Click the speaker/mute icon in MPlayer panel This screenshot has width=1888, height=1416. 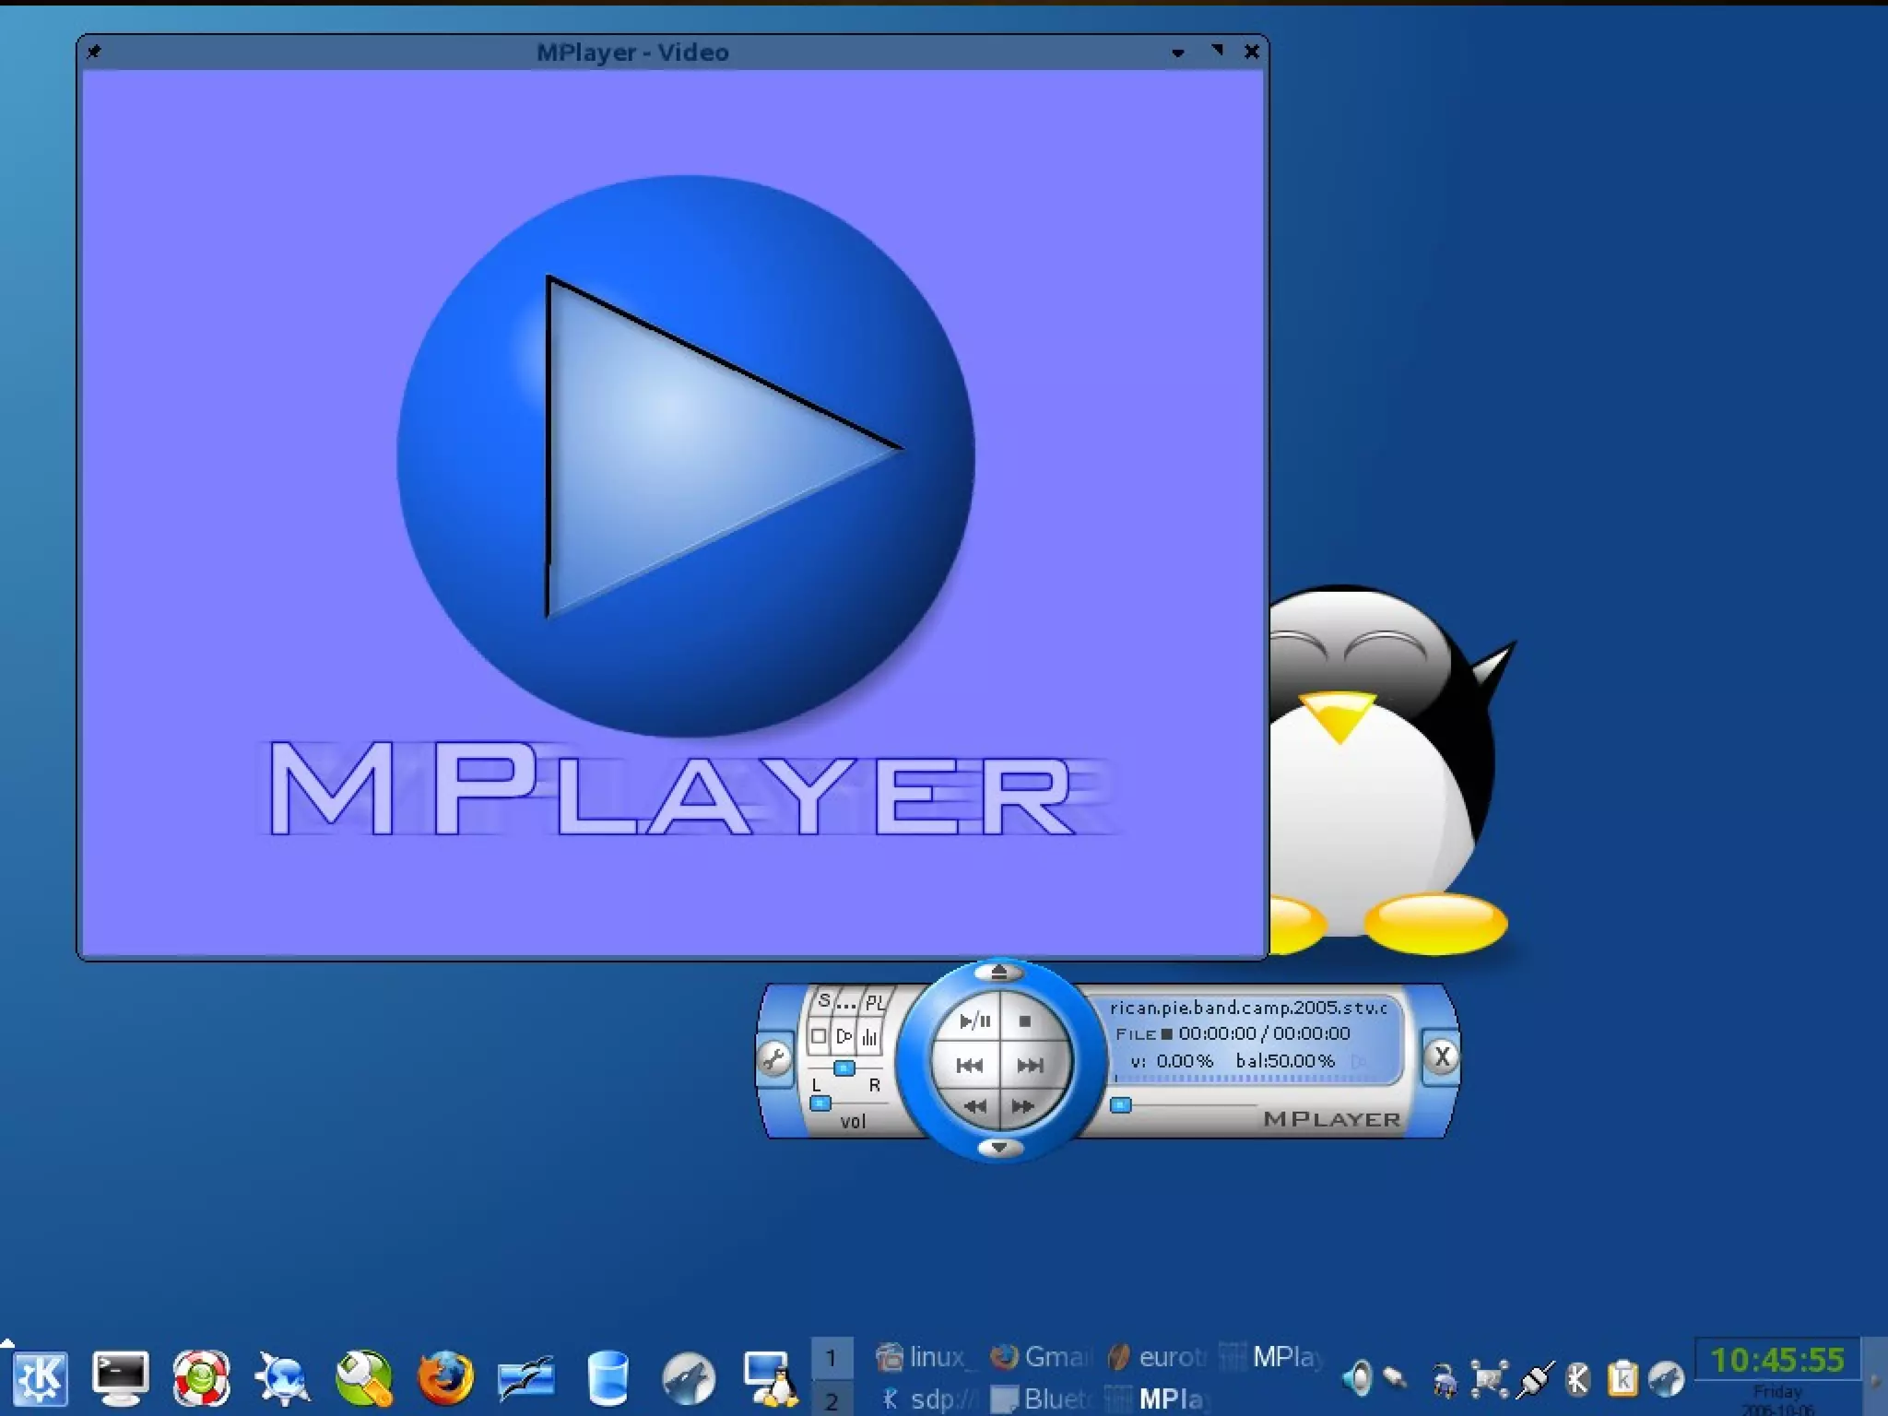tap(844, 1037)
